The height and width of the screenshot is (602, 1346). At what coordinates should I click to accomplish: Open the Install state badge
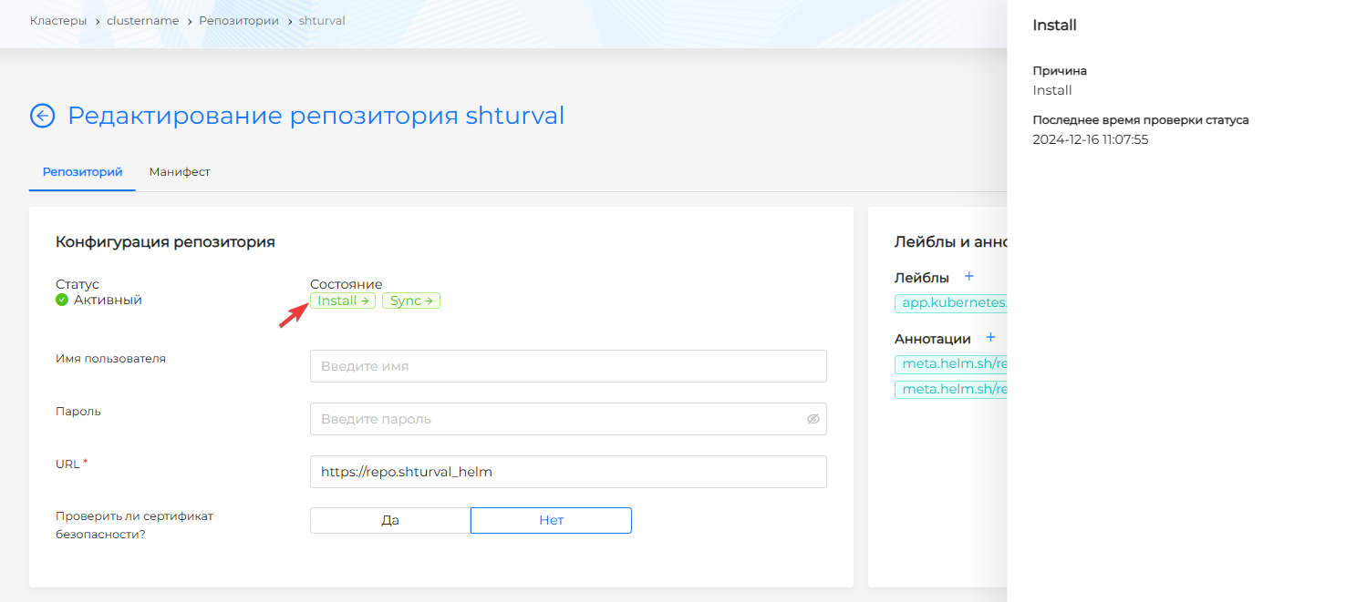coord(342,301)
